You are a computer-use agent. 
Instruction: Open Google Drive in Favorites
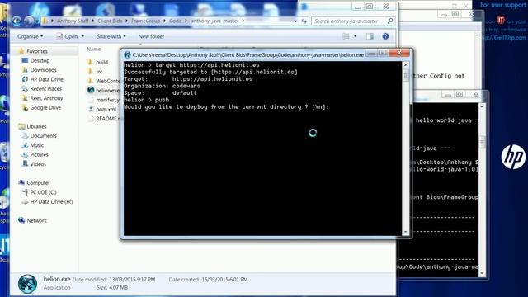pyautogui.click(x=45, y=108)
